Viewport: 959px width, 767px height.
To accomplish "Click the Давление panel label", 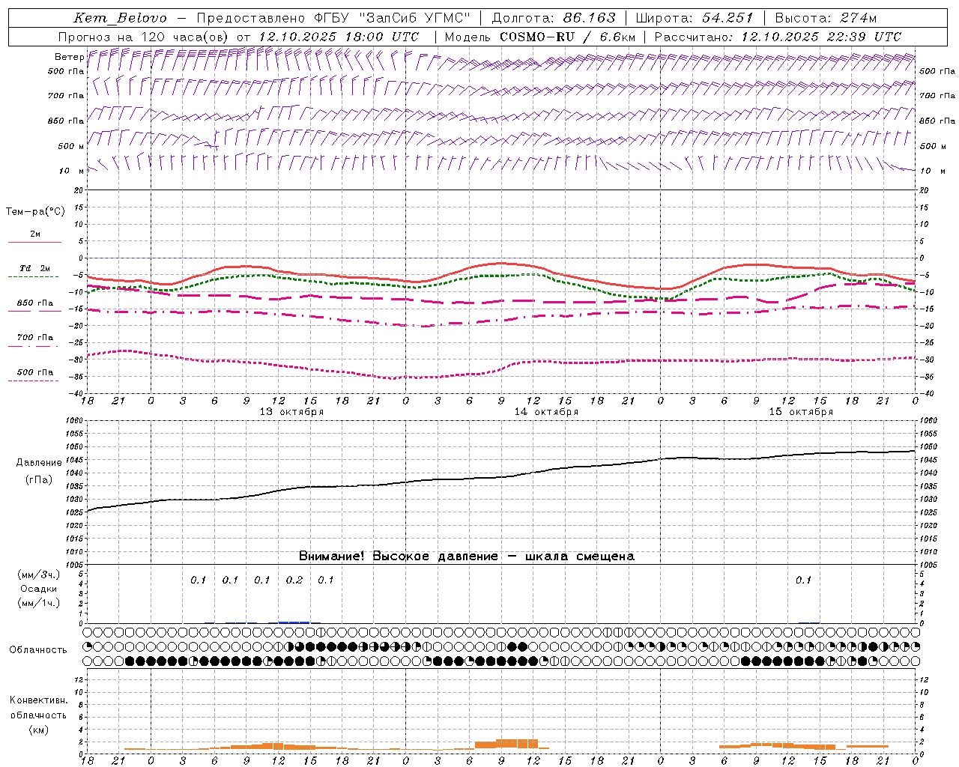I will pos(39,463).
